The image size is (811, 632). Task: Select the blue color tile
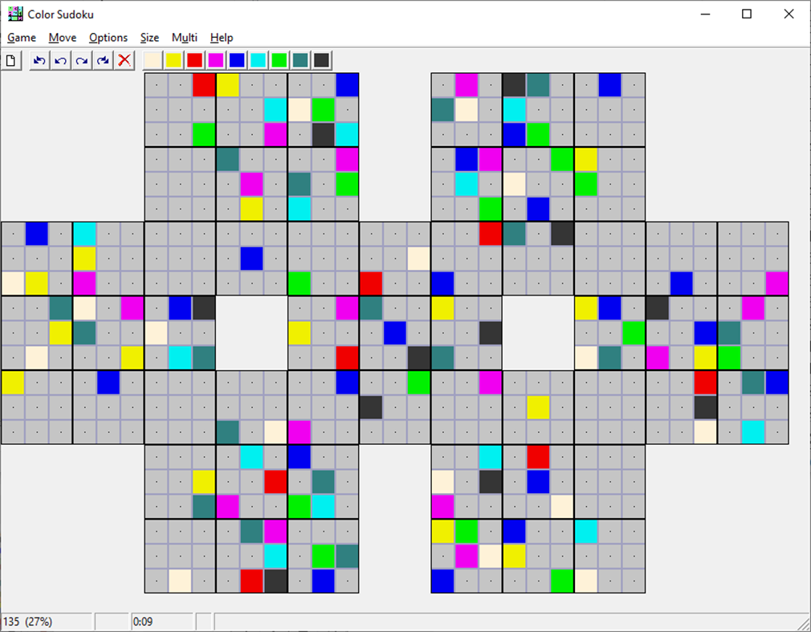236,59
